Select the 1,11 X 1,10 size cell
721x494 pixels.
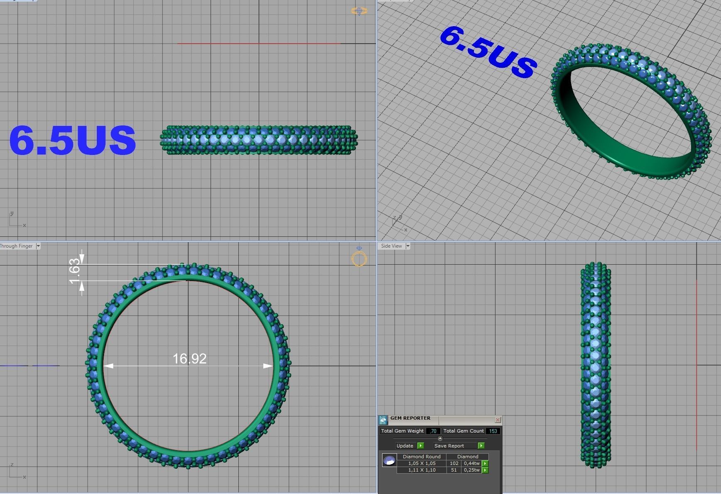point(422,470)
